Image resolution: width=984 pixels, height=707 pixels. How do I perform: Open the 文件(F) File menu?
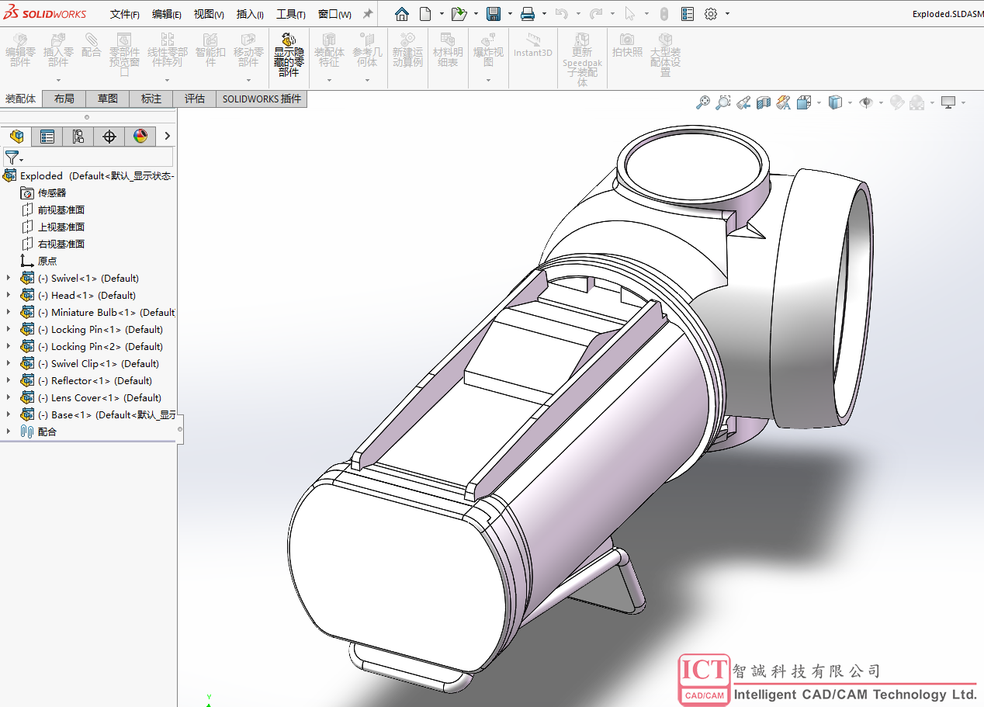pyautogui.click(x=125, y=14)
